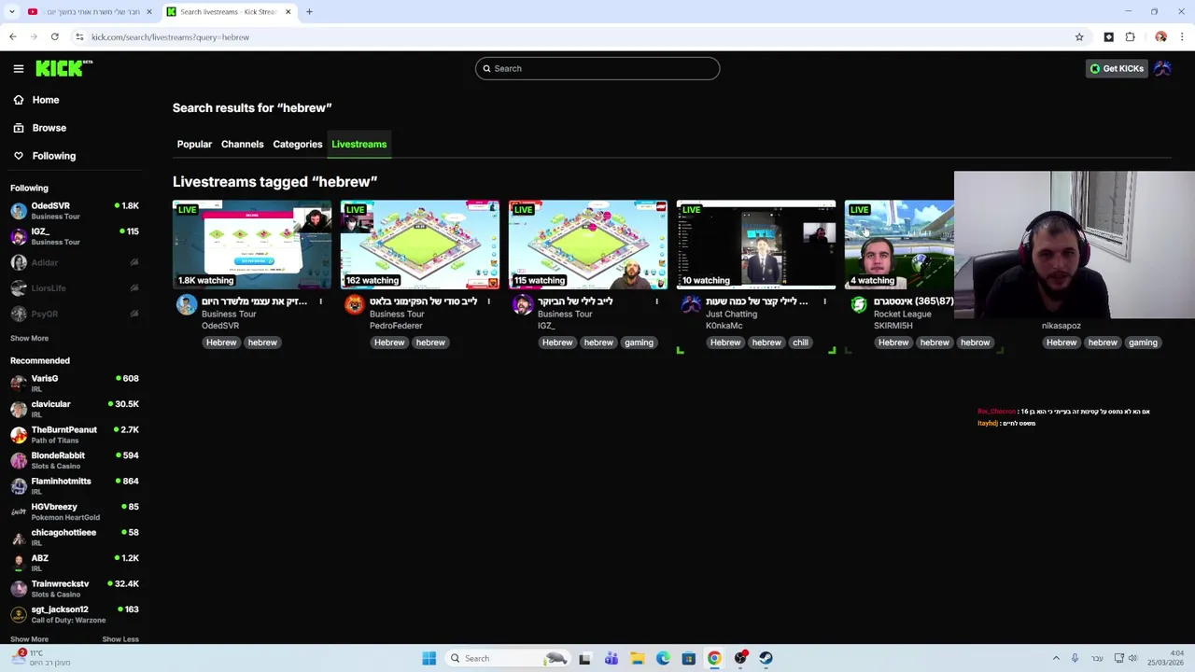Screen dimensions: 1195x672
Task: Click SKIRMISH's green avatar on the stream card
Action: tap(859, 304)
